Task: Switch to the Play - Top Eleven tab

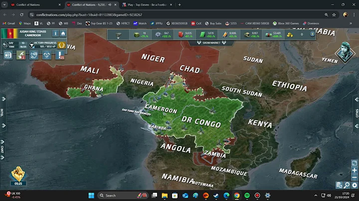Action: point(147,4)
